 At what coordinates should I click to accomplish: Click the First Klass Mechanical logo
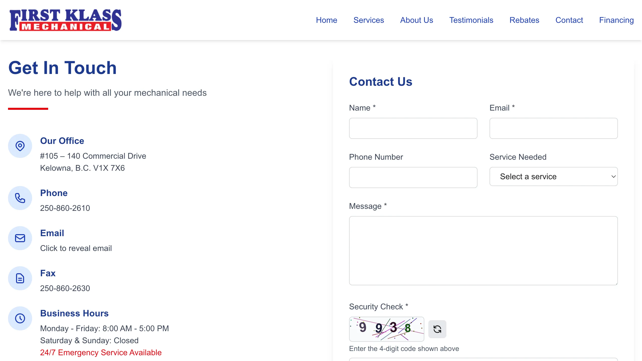[x=65, y=20]
